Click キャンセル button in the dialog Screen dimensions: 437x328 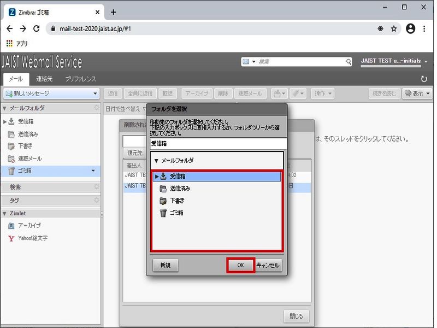[x=268, y=265]
